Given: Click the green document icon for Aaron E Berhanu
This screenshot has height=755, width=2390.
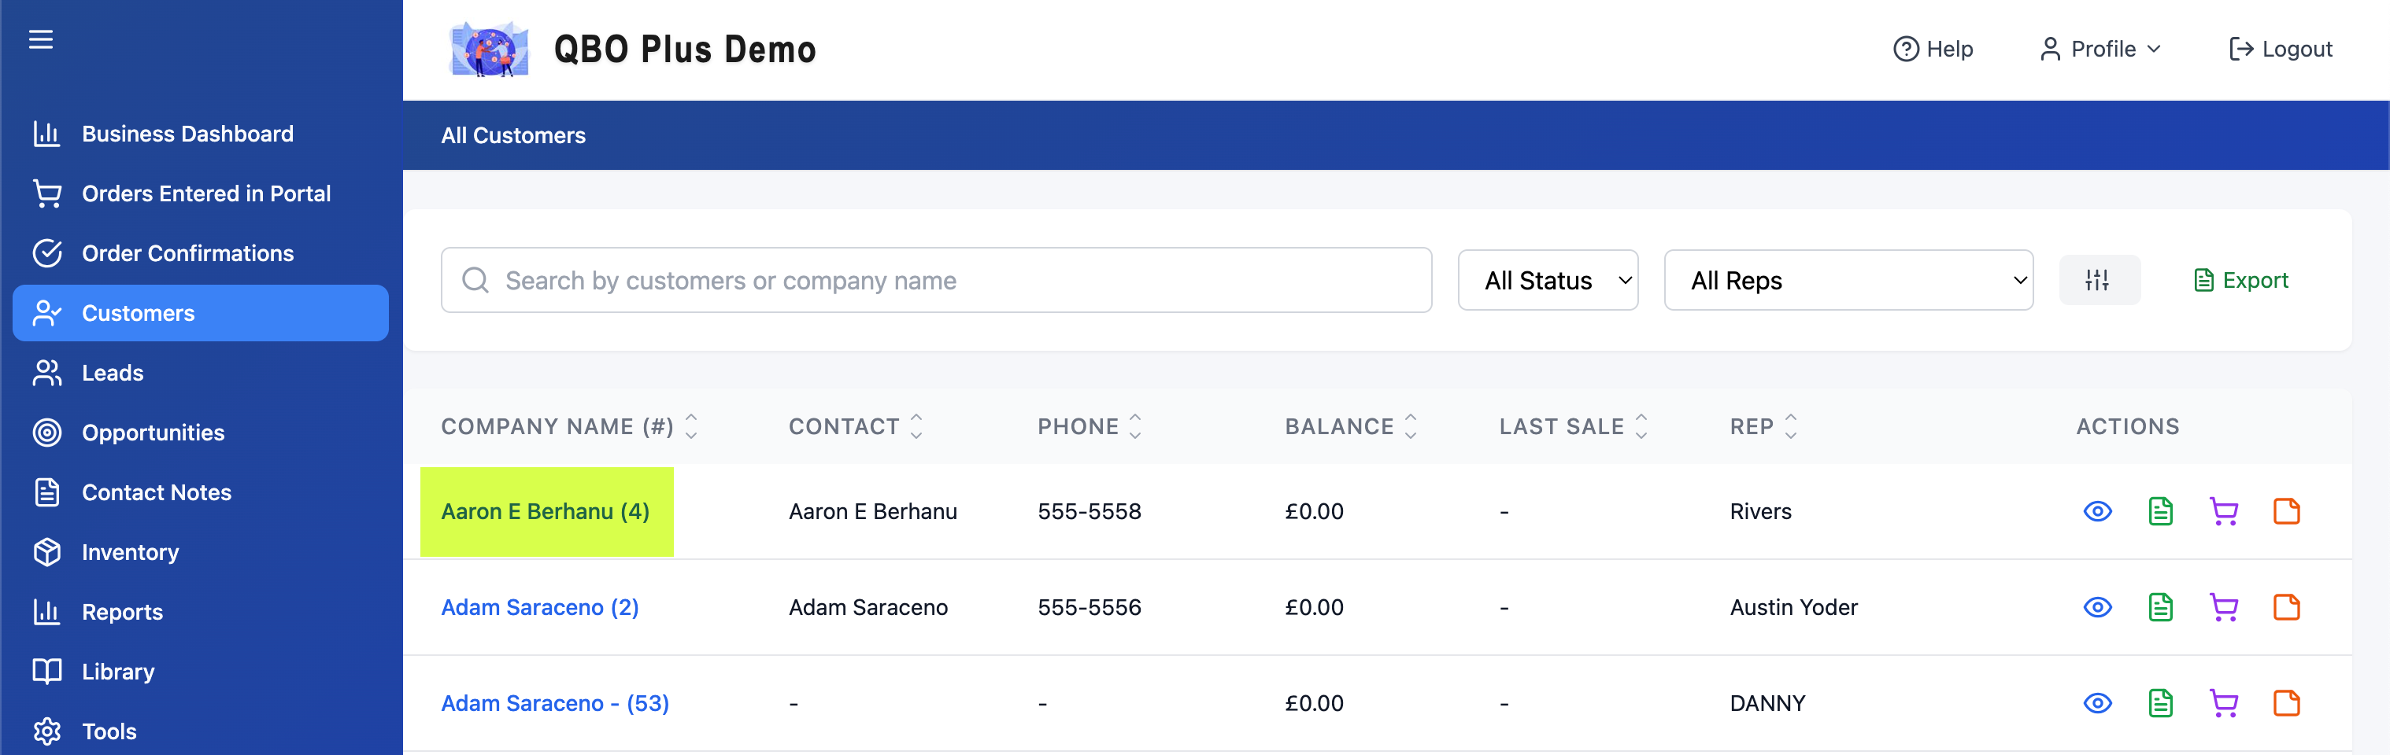Looking at the screenshot, I should [x=2160, y=511].
